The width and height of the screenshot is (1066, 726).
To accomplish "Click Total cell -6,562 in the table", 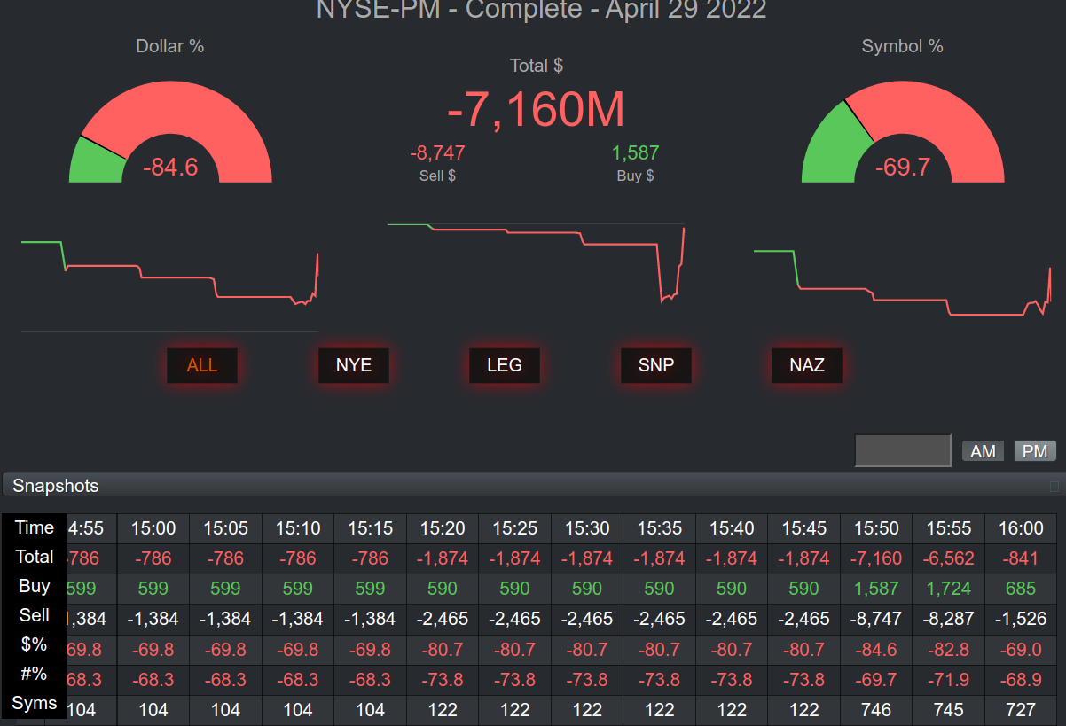I will point(949,558).
